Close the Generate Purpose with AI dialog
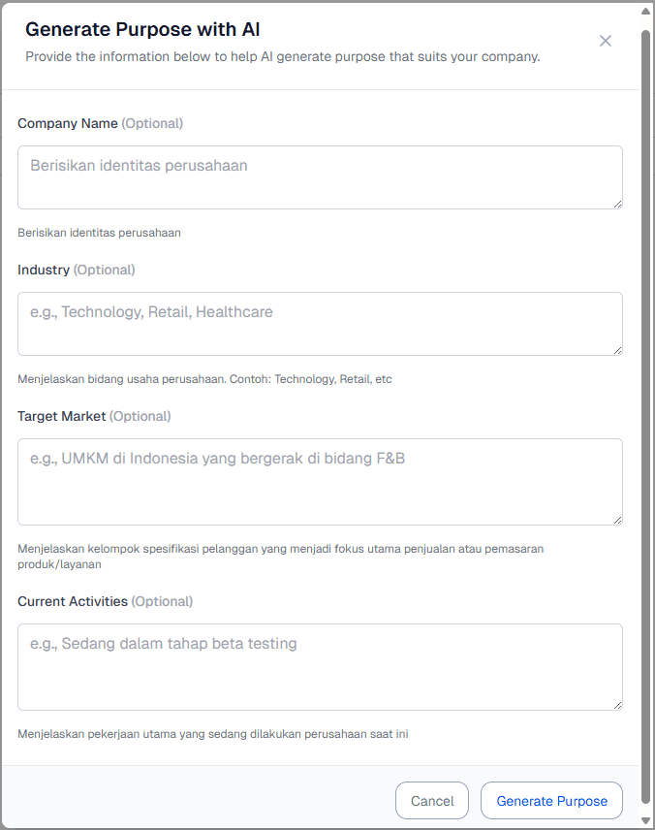The image size is (655, 830). pyautogui.click(x=606, y=41)
